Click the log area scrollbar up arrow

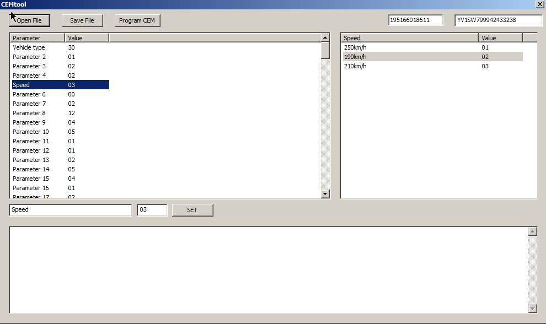pyautogui.click(x=533, y=230)
